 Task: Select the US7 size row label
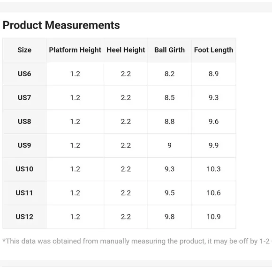pyautogui.click(x=24, y=98)
